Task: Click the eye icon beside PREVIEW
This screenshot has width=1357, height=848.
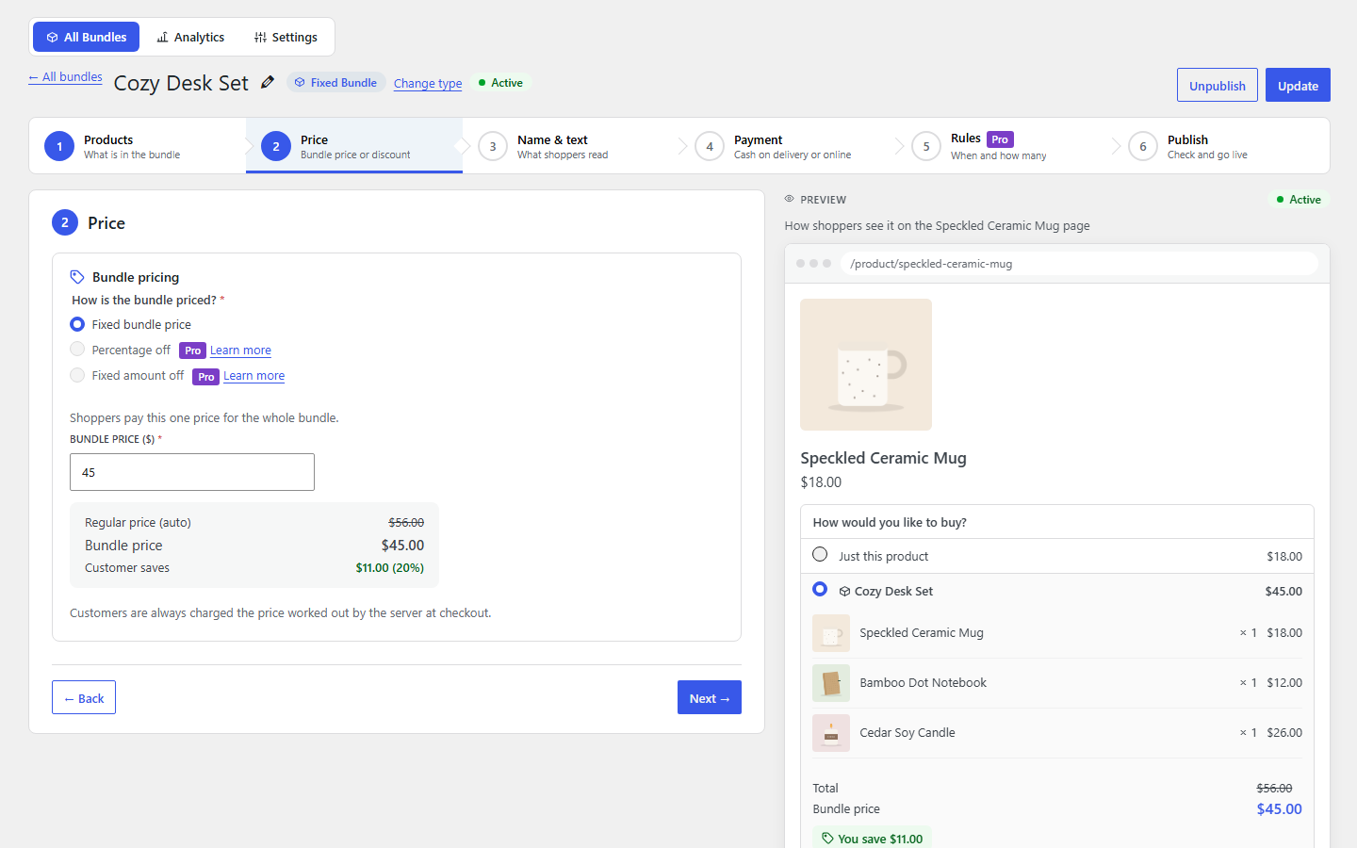Action: click(x=790, y=199)
